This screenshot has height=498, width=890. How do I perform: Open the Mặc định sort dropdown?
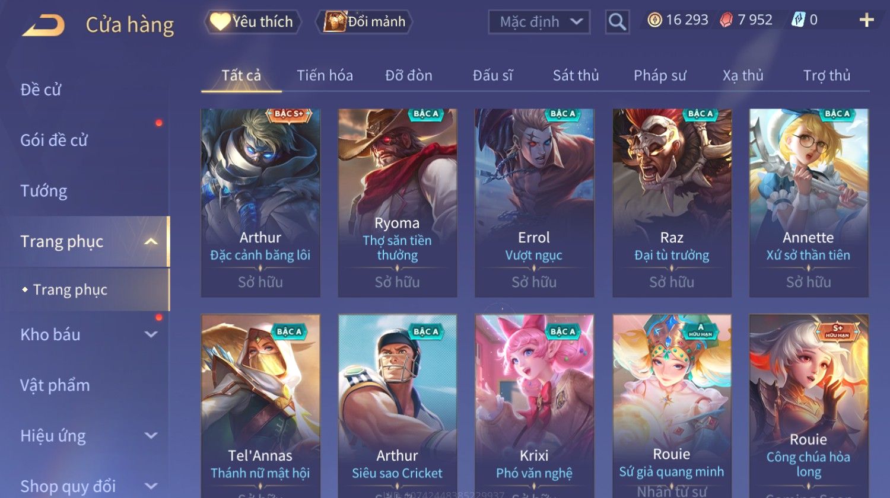pos(539,22)
